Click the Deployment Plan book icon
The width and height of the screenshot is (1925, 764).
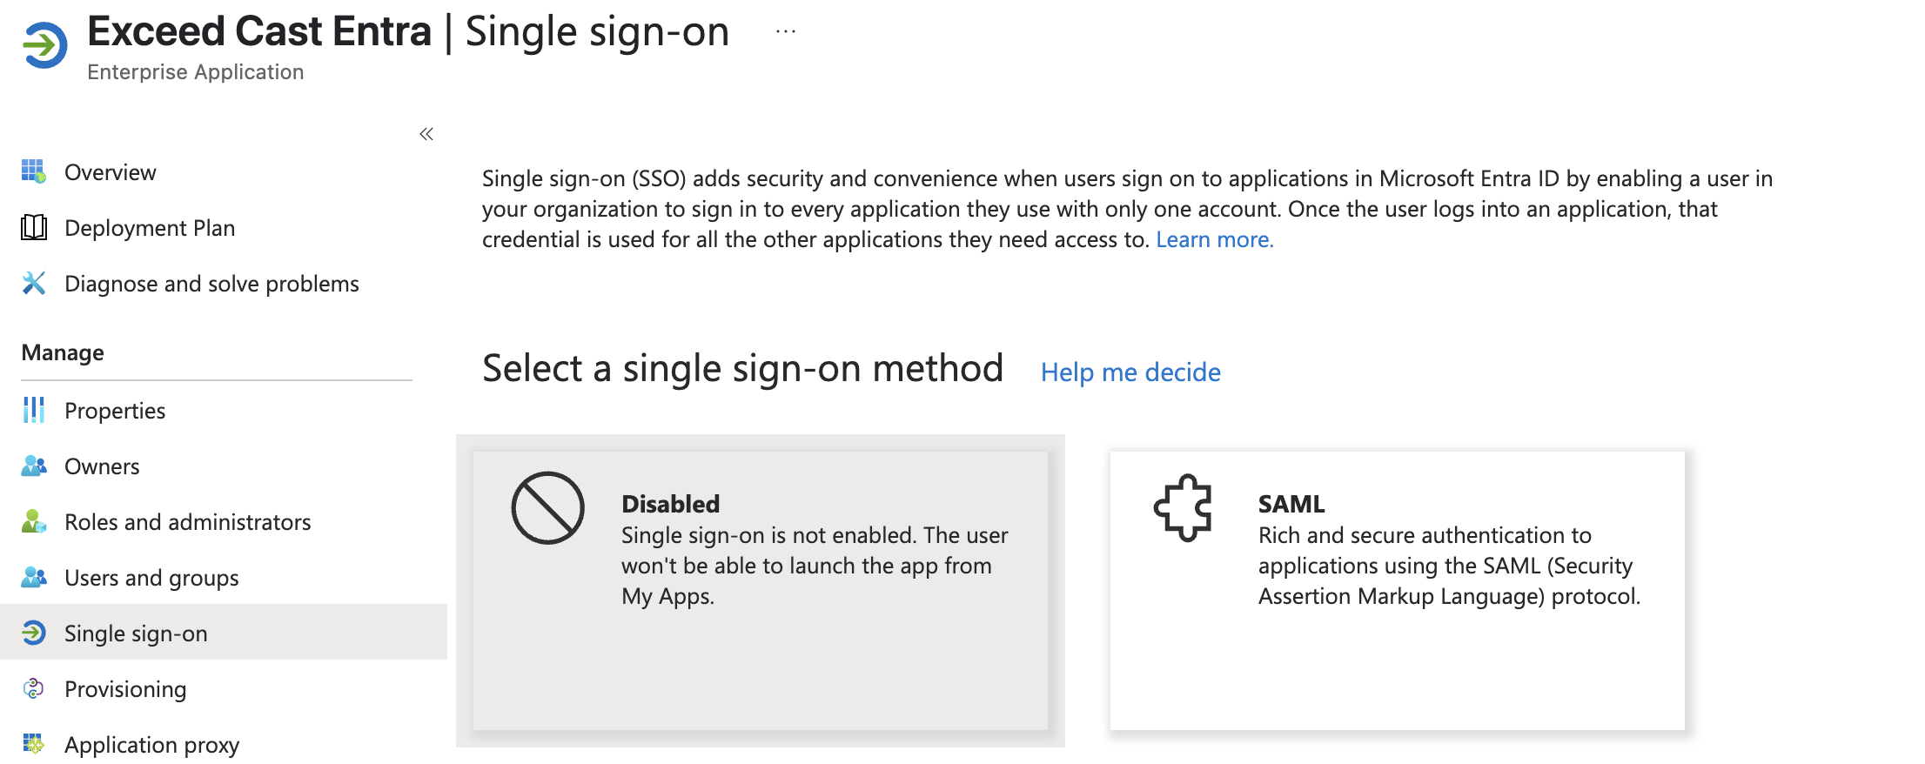34,227
